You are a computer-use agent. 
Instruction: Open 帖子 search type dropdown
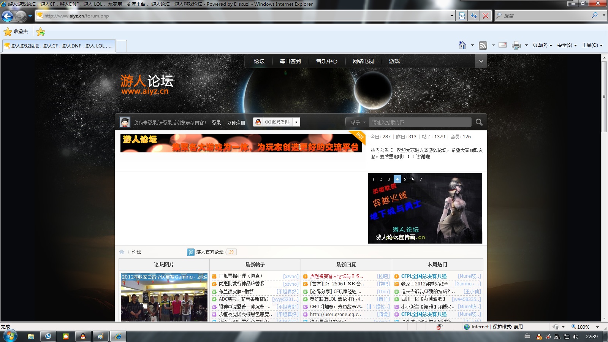click(x=358, y=122)
